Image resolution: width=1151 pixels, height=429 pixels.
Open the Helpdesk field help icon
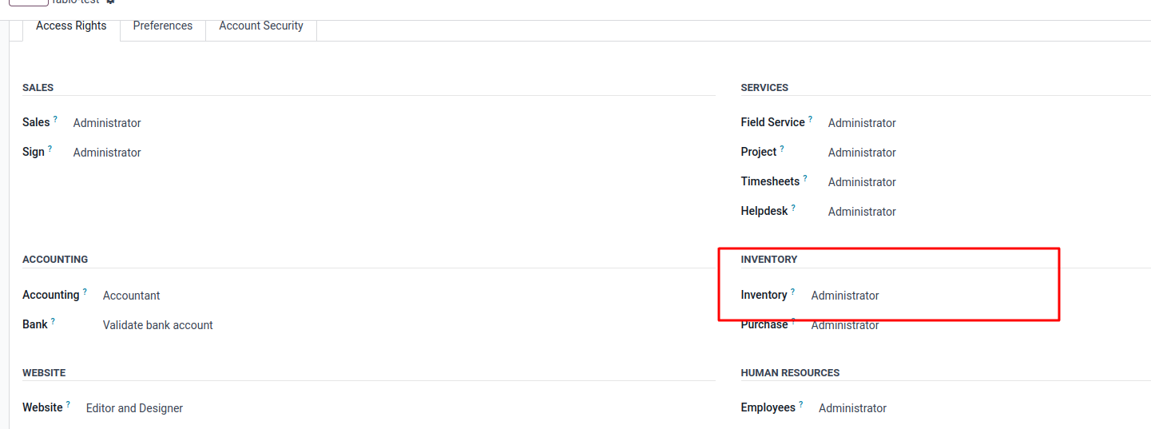[793, 208]
